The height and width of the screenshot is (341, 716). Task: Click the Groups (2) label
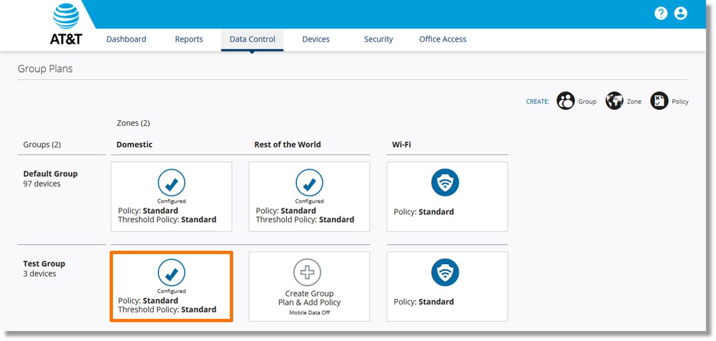click(x=42, y=144)
